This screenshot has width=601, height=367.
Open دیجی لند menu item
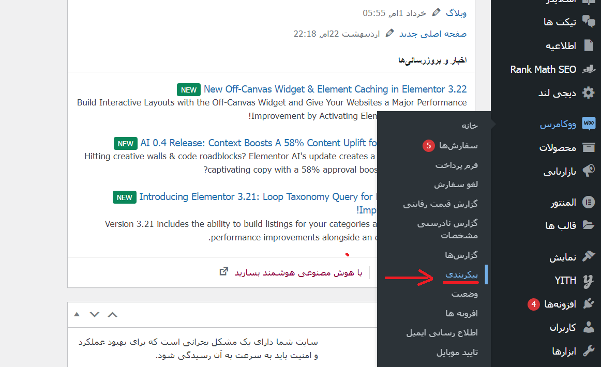pyautogui.click(x=557, y=93)
